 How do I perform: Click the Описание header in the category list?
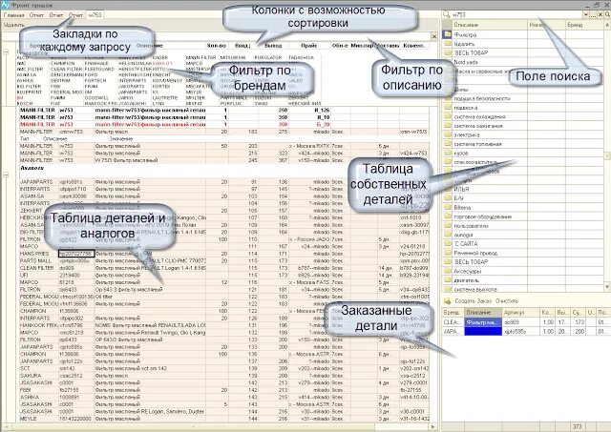pyautogui.click(x=489, y=25)
